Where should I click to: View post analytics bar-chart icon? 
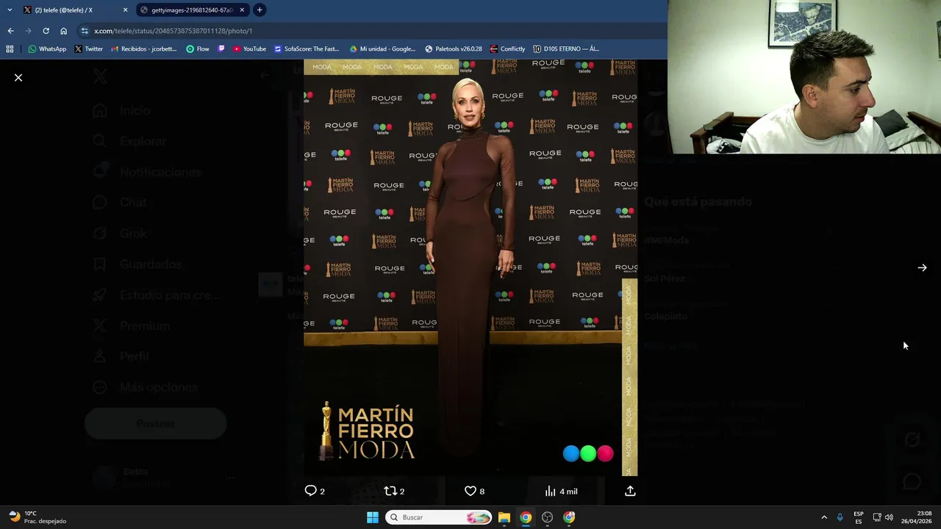(x=550, y=491)
